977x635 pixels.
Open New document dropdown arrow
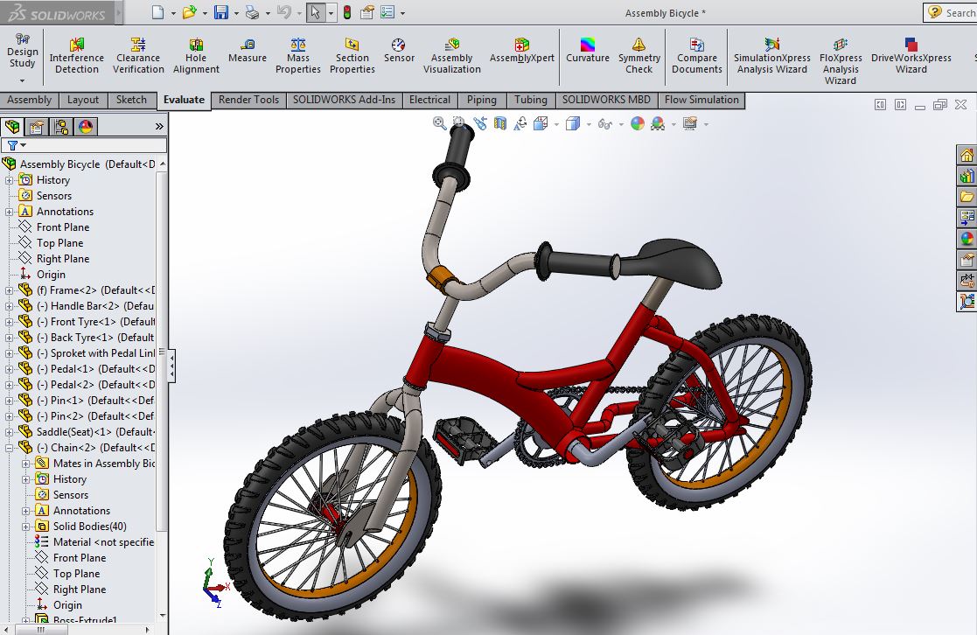pos(173,13)
